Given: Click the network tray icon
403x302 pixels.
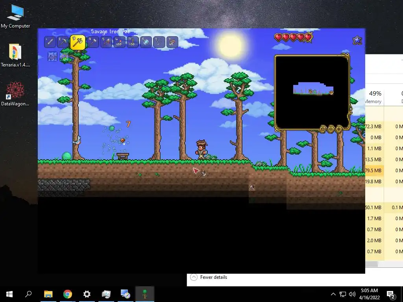Looking at the screenshot, I should pos(343,294).
